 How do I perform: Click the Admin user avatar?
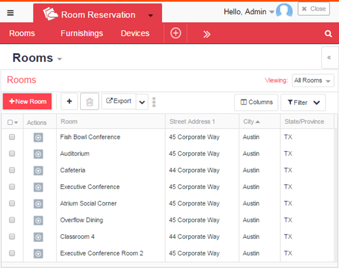(x=284, y=11)
